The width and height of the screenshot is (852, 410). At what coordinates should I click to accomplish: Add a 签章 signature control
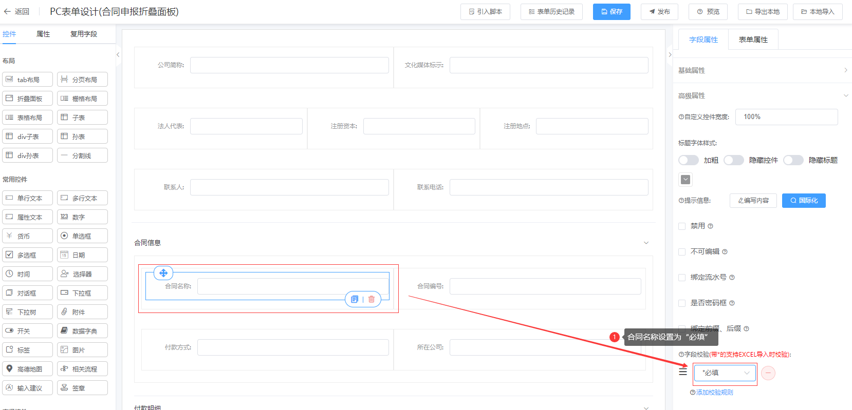click(x=82, y=388)
